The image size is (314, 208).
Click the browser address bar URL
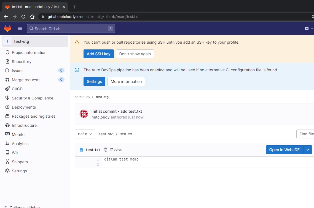[93, 17]
